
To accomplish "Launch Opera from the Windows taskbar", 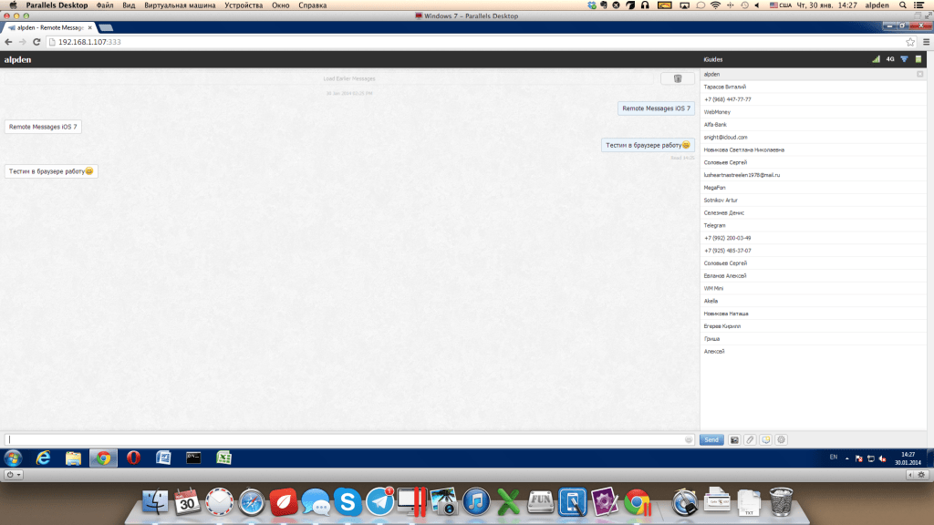I will click(x=133, y=458).
